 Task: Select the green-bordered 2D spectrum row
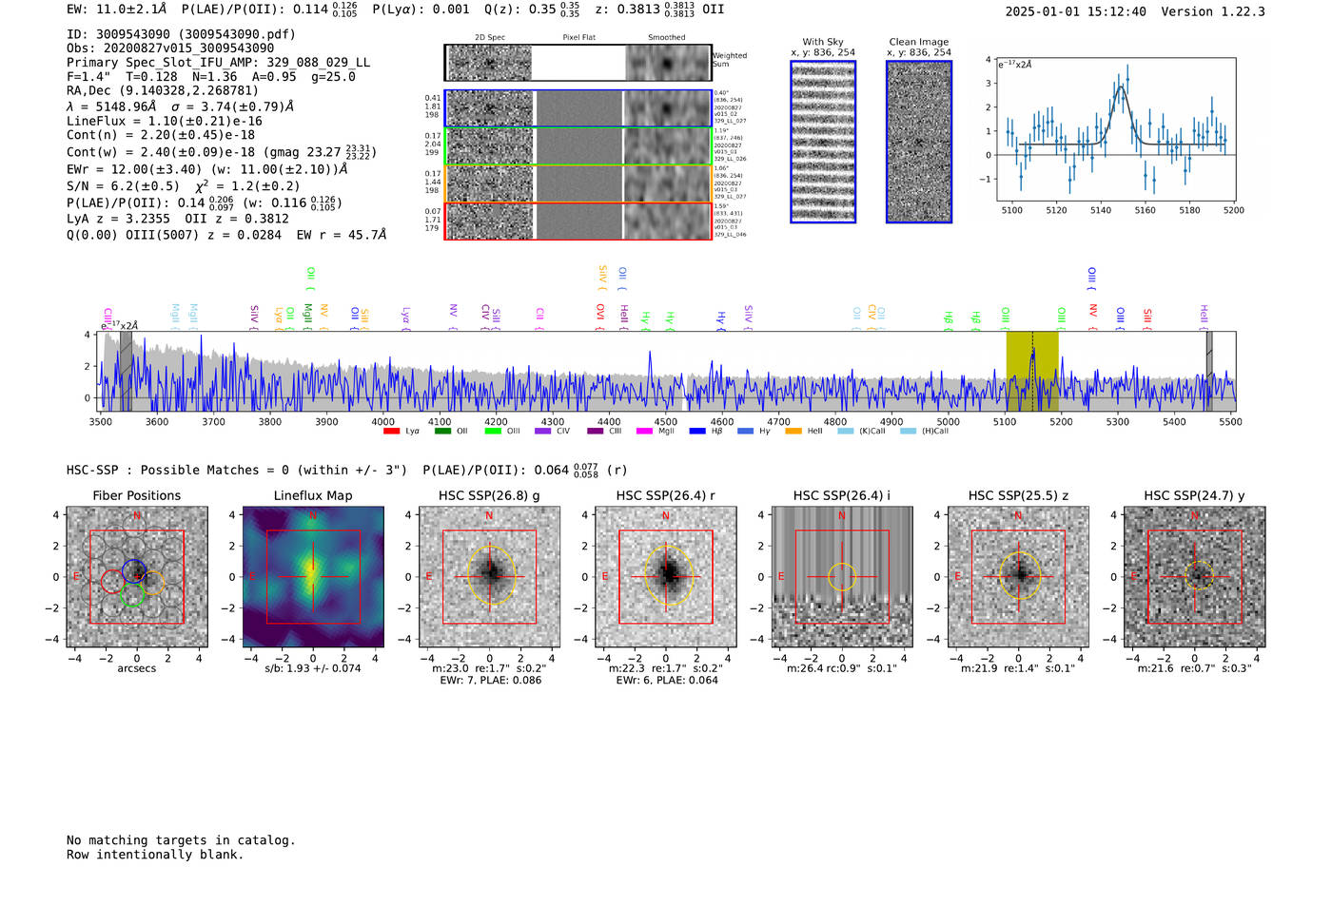click(x=578, y=146)
